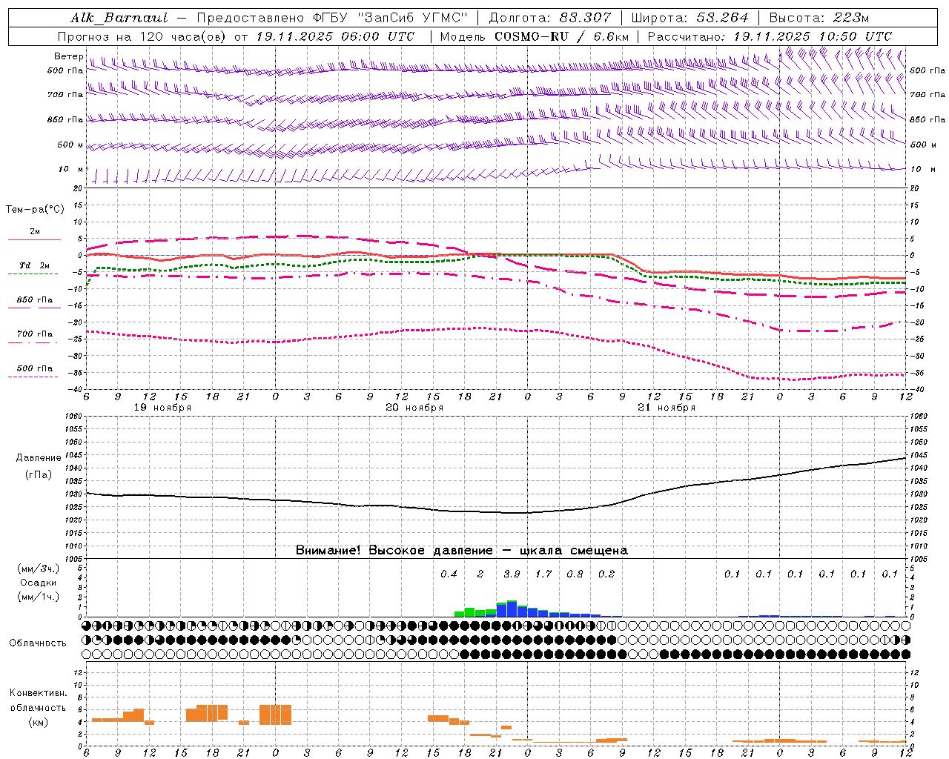Viewport: 949px width, 759px height.
Task: Select the (мм/3ч.) precipitation unit label
Action: [38, 569]
